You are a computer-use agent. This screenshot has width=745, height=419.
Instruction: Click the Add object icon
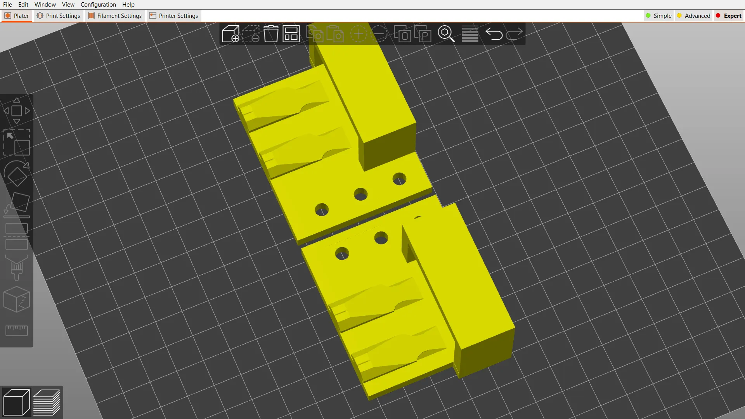click(x=230, y=34)
